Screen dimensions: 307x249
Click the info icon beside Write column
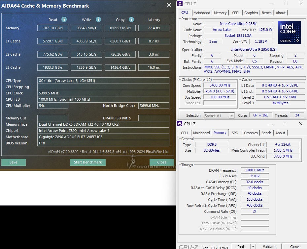tap(98, 19)
